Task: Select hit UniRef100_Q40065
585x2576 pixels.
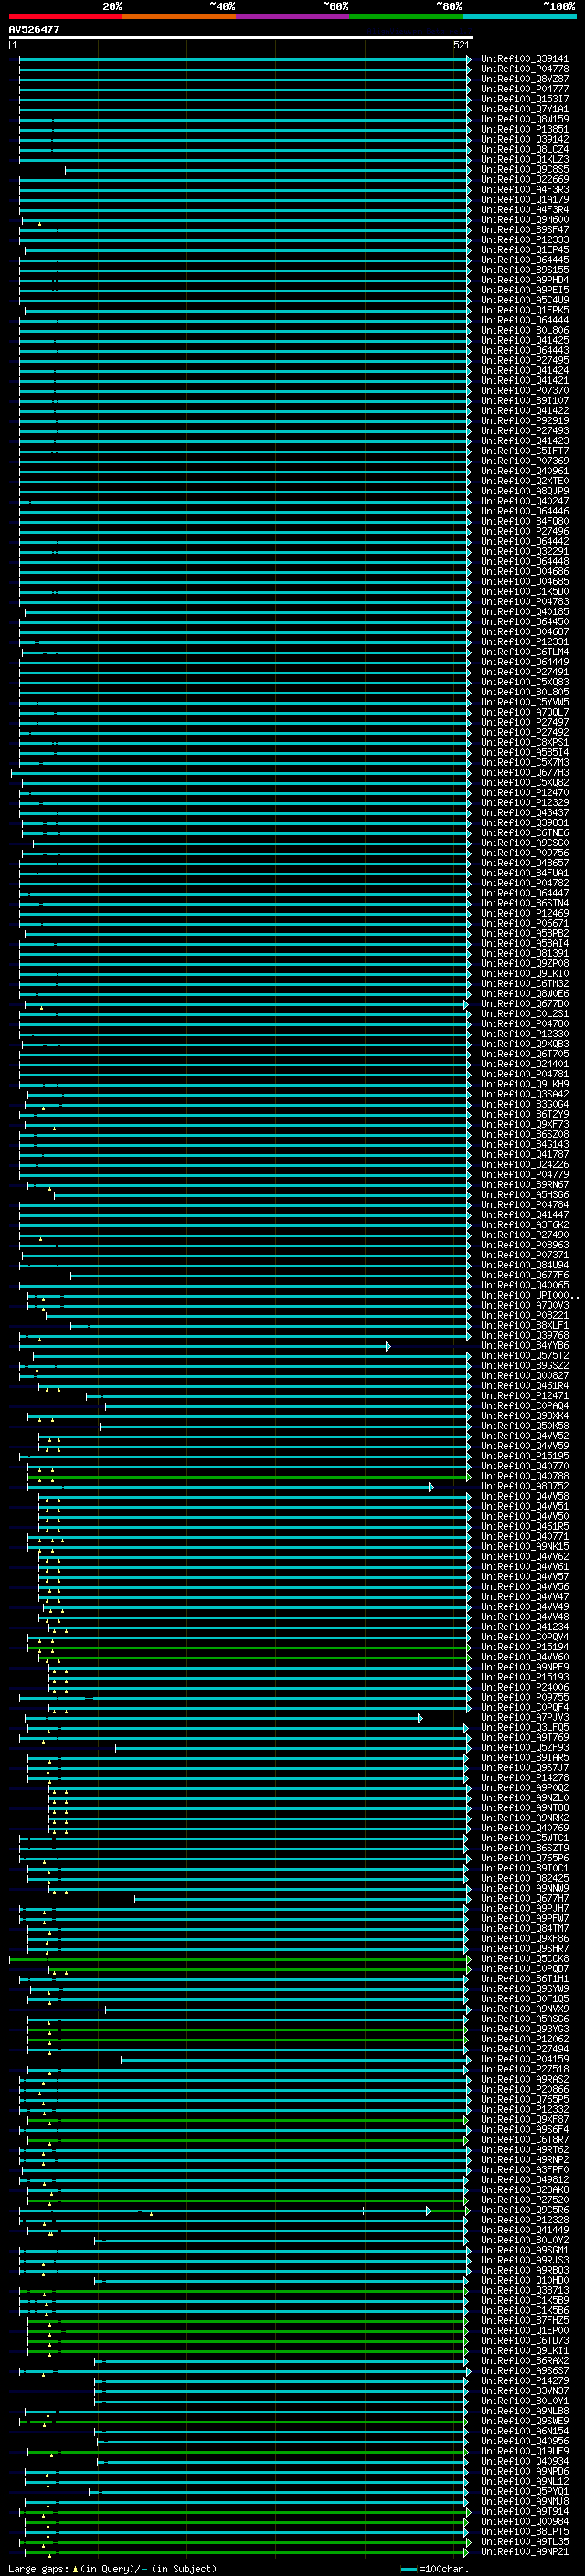Action: [x=524, y=1285]
